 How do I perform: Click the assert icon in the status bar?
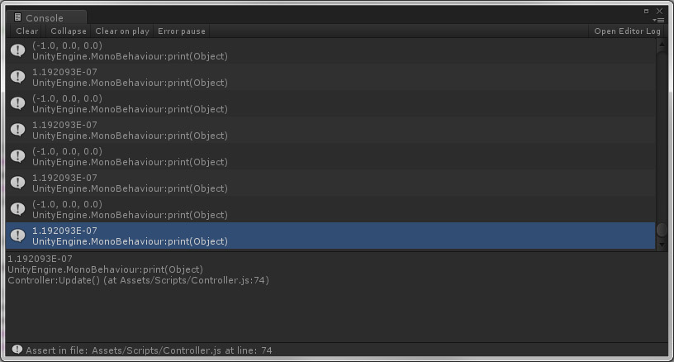coord(17,350)
